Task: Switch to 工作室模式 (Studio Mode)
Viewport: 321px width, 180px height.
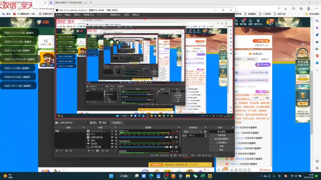Action: point(221,142)
